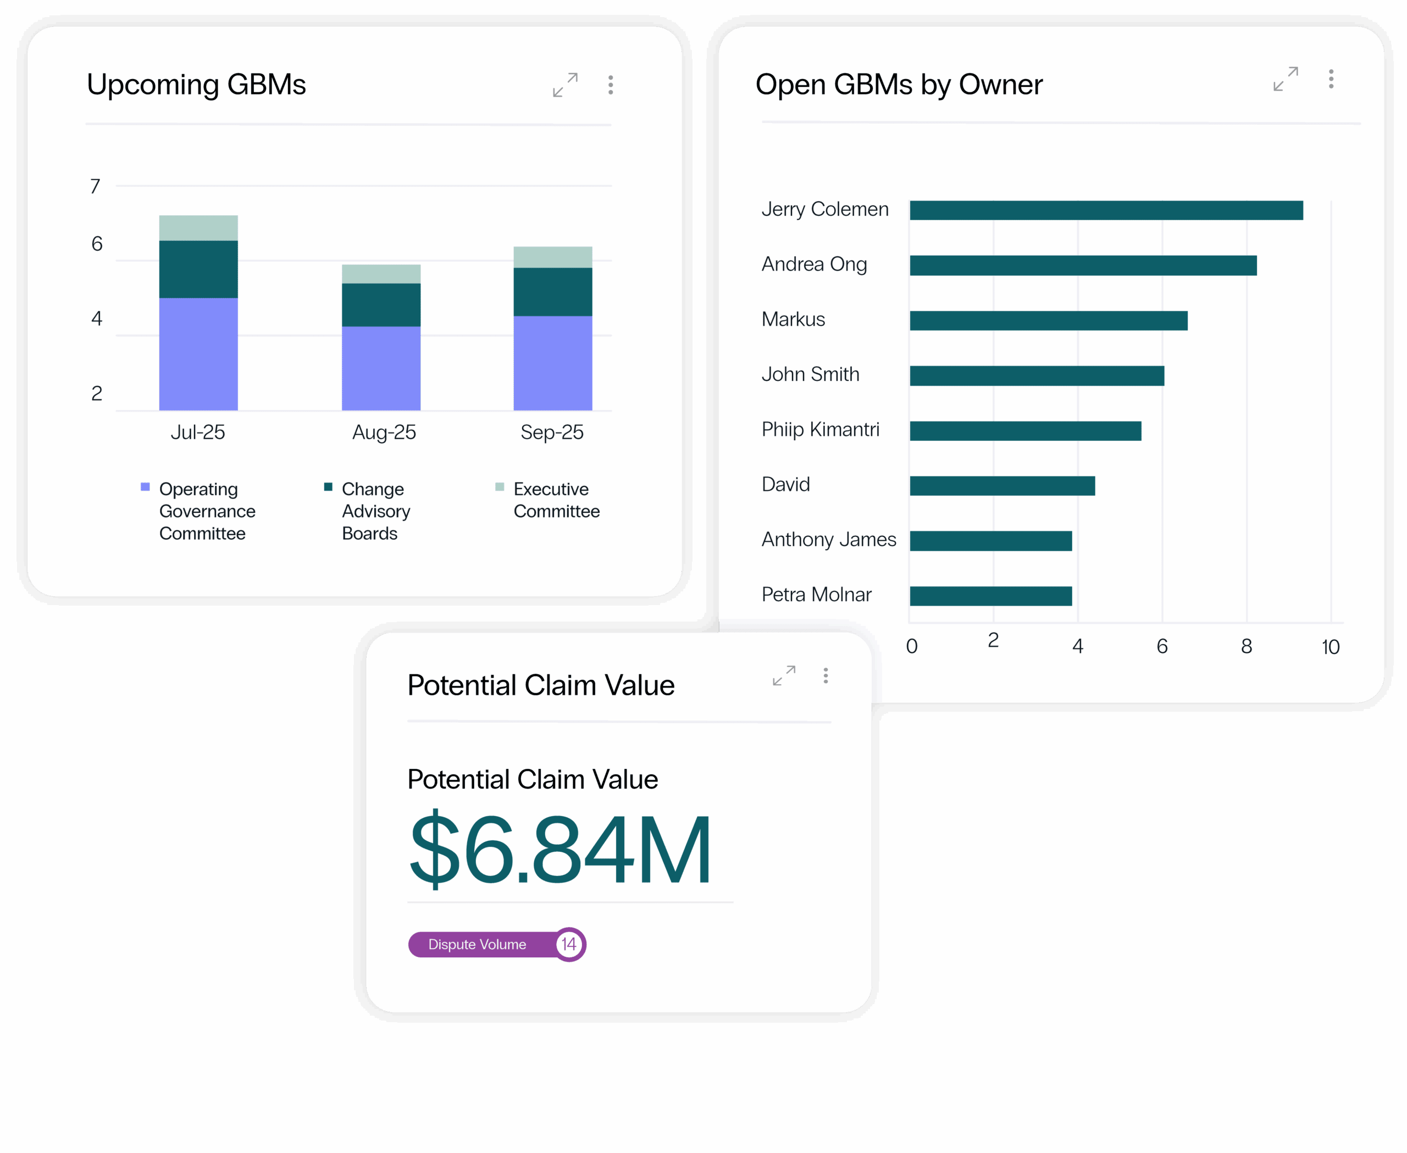Click the Jerry Colemen name label
Image resolution: width=1407 pixels, height=1153 pixels.
pos(825,209)
